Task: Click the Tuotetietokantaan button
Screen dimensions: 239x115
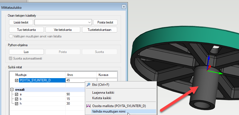Action: [x=100, y=30]
